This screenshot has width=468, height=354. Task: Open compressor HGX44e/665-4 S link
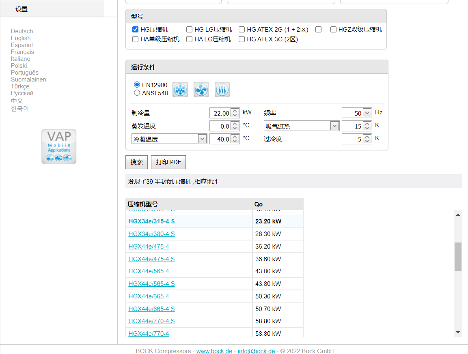point(152,309)
